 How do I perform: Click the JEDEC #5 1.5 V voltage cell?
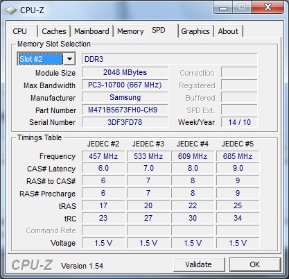point(238,243)
